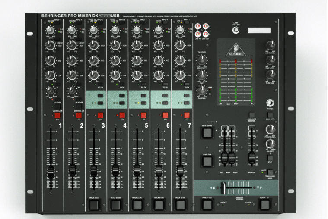Toggle CHANNEL ON button for channel 2

coord(79,107)
